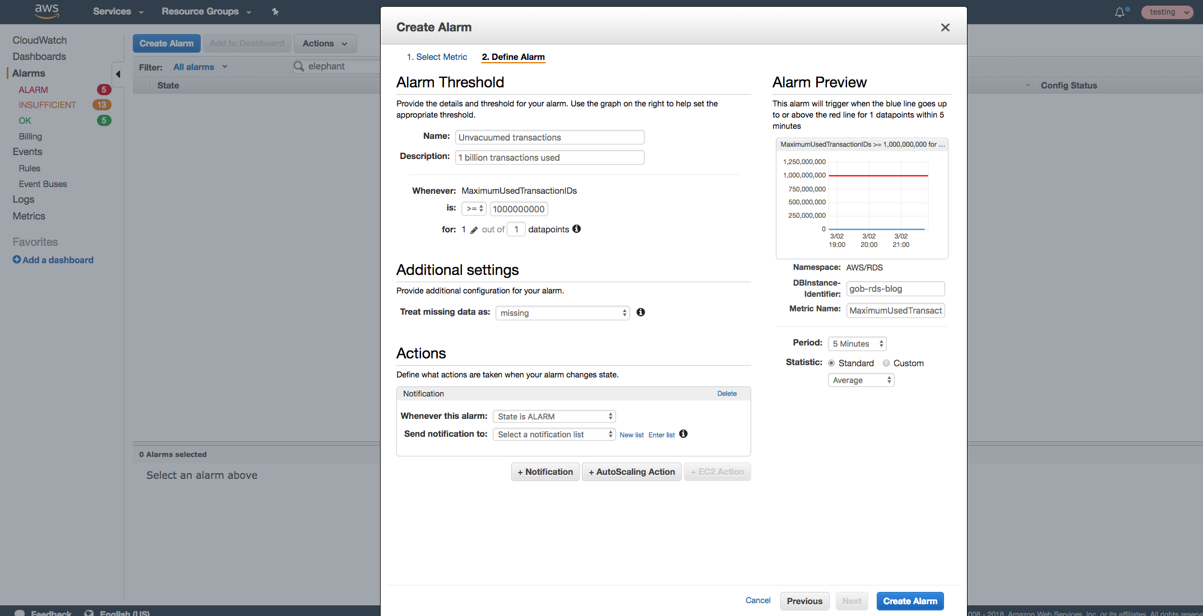Click the Create Alarm button in the dialog

tap(910, 601)
